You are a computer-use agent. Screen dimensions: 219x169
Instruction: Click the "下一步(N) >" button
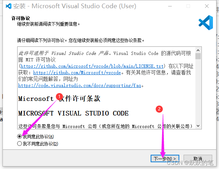(165, 159)
